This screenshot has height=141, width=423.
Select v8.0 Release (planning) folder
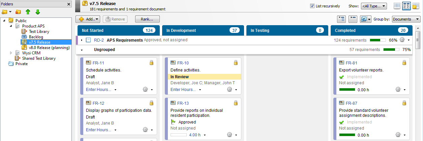point(49,48)
